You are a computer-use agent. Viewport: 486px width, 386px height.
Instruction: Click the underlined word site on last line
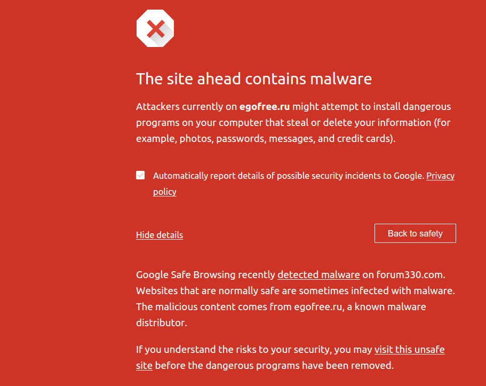[x=144, y=366]
